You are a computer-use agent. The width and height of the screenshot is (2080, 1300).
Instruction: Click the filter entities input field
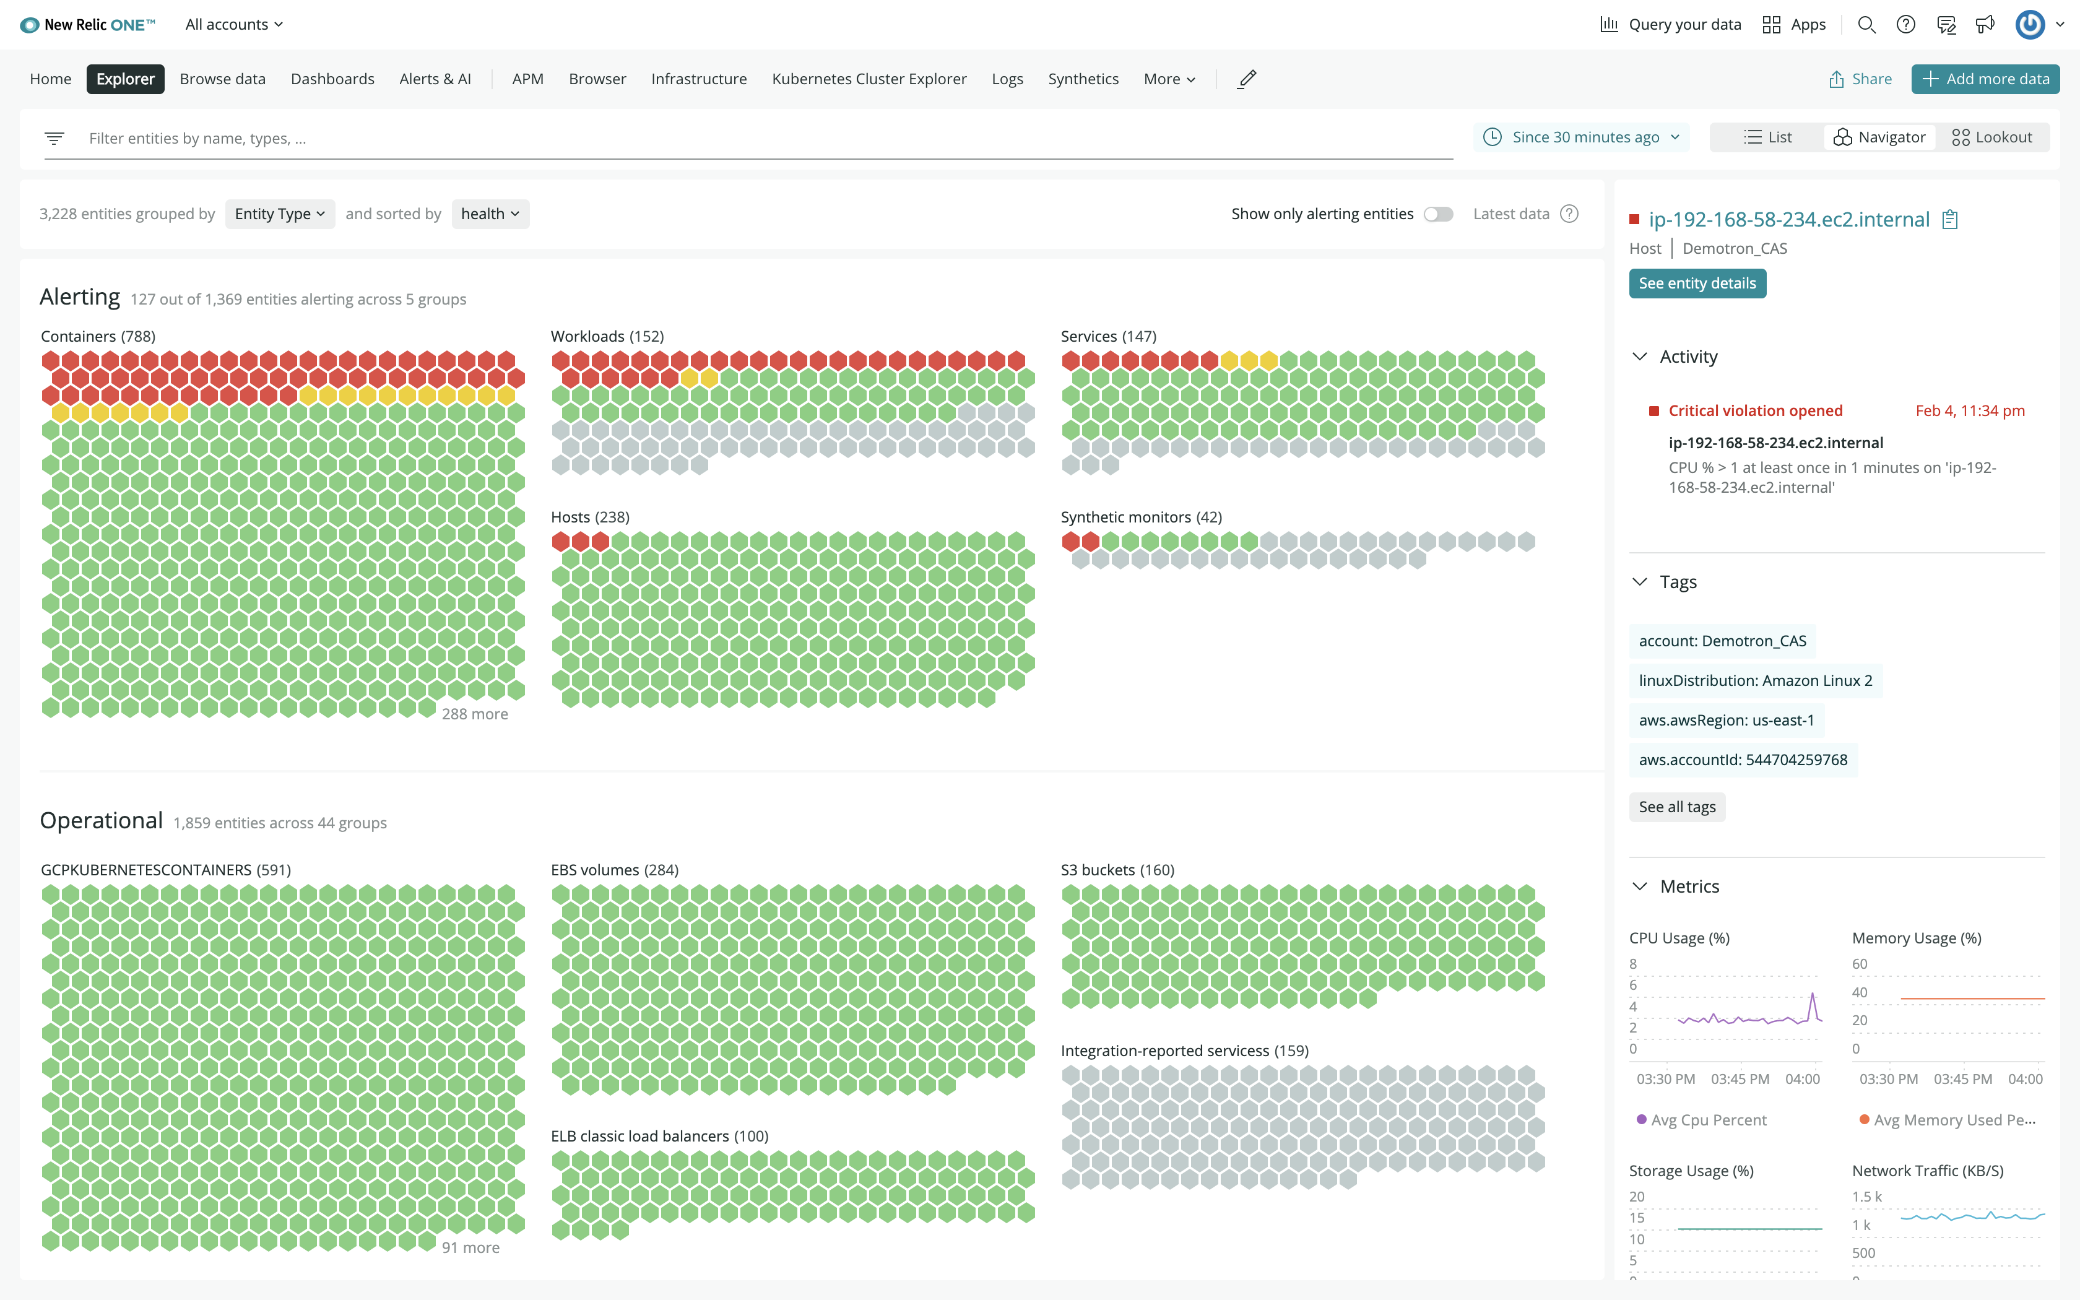tap(769, 139)
